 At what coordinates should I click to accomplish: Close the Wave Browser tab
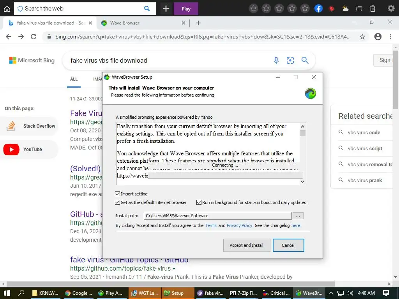[183, 23]
